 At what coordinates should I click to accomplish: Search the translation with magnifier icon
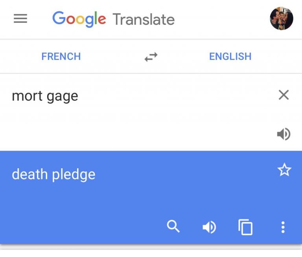[173, 226]
